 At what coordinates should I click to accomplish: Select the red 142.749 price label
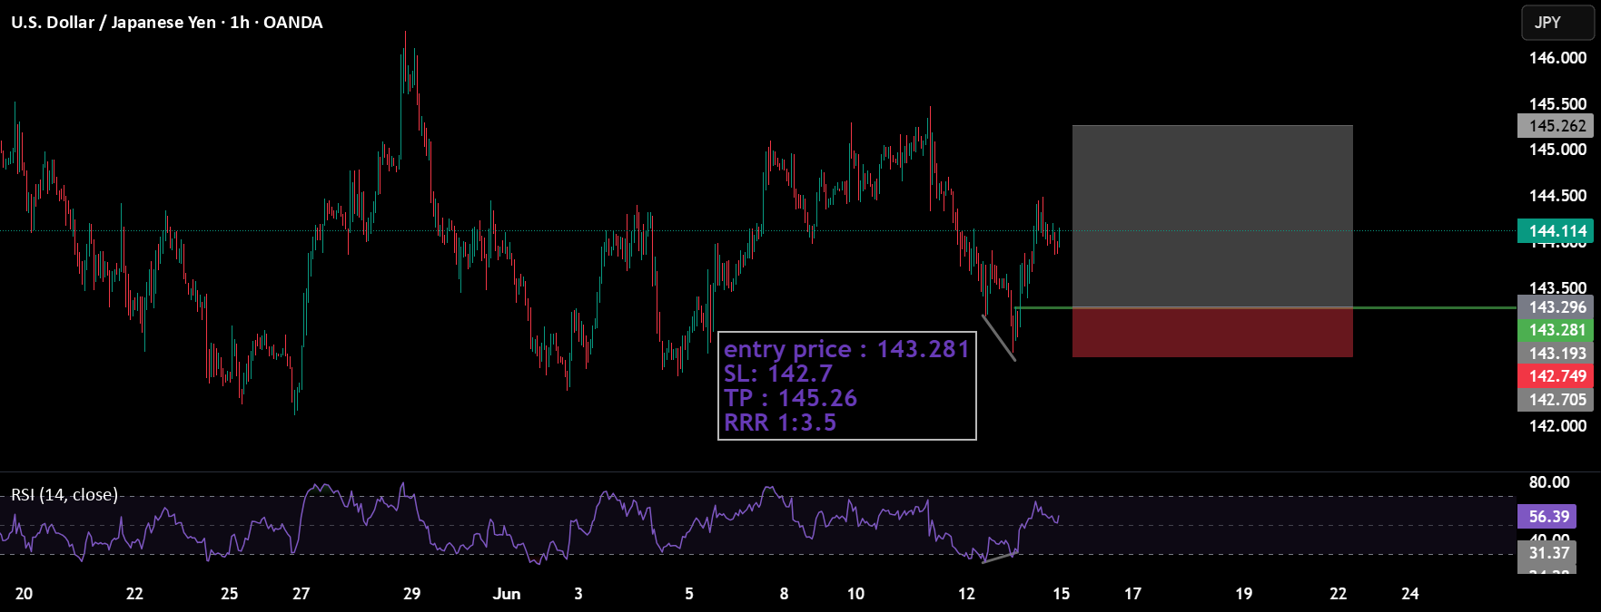click(x=1556, y=376)
